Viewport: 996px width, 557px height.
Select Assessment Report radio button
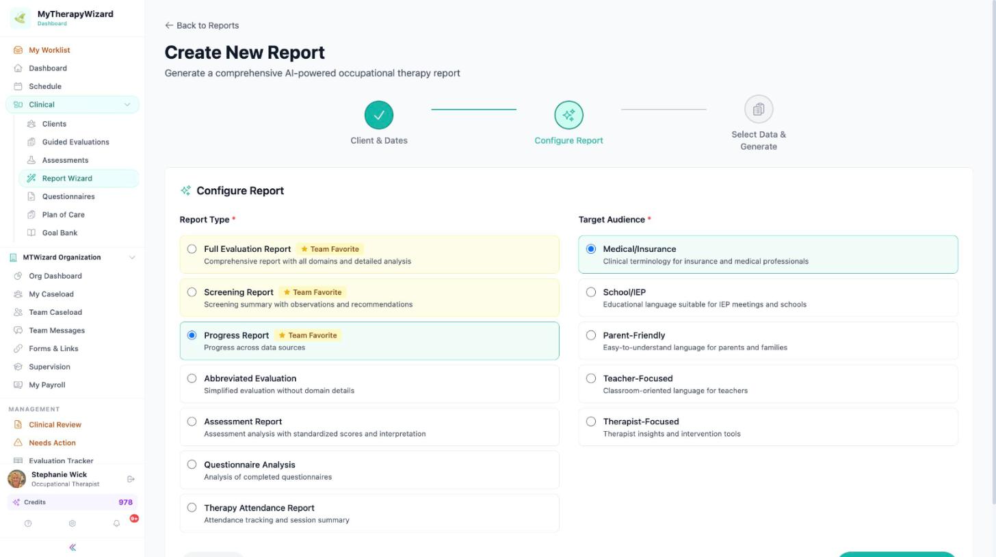tap(192, 422)
